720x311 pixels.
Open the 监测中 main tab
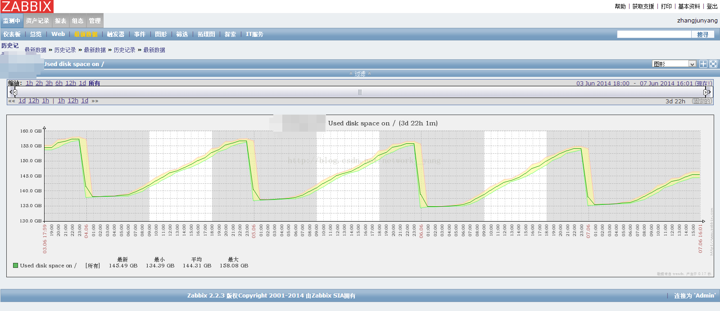click(x=12, y=21)
